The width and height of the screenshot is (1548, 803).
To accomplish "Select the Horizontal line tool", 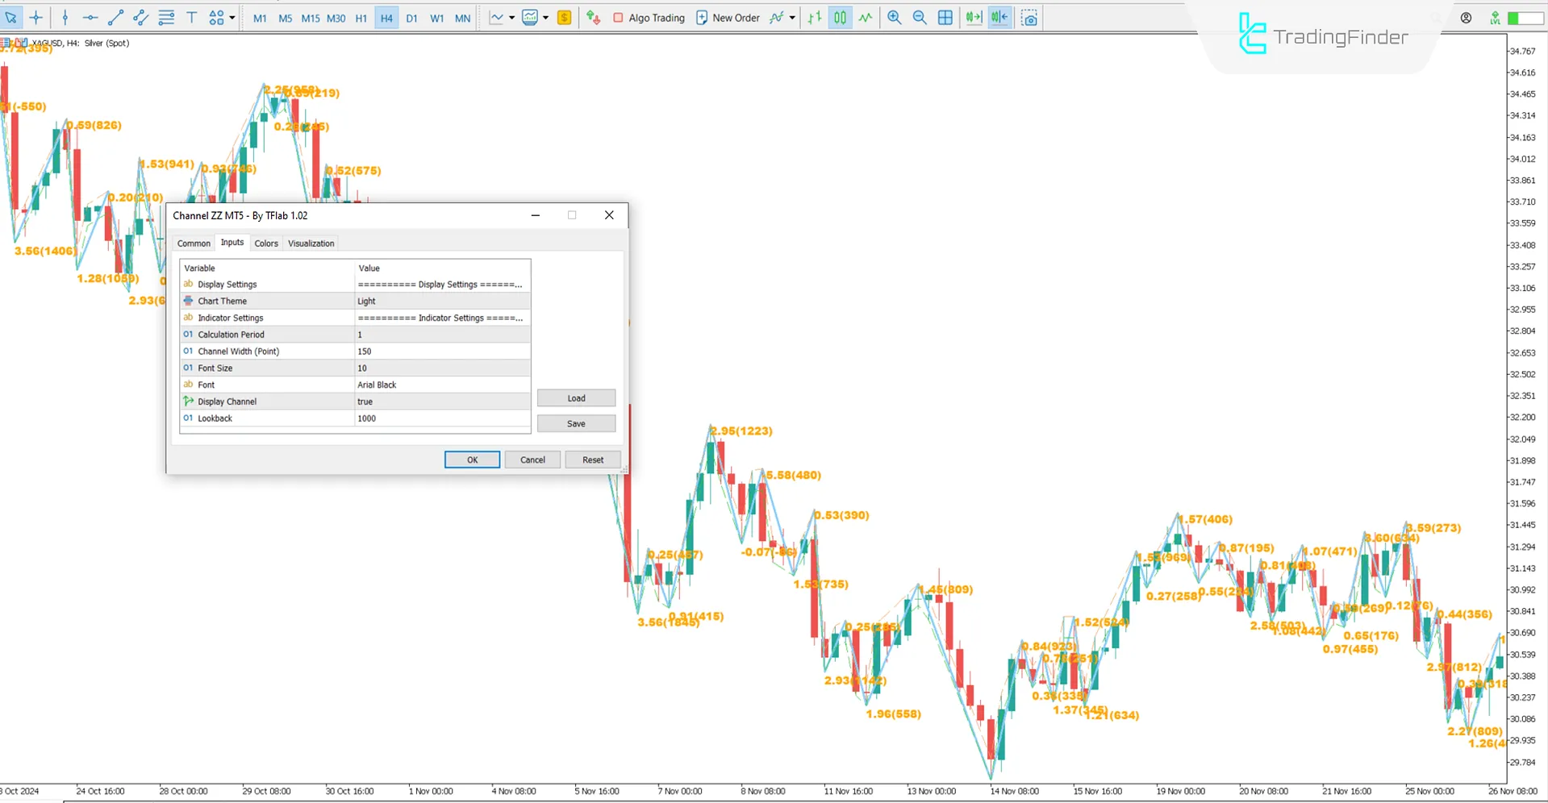I will (x=90, y=17).
